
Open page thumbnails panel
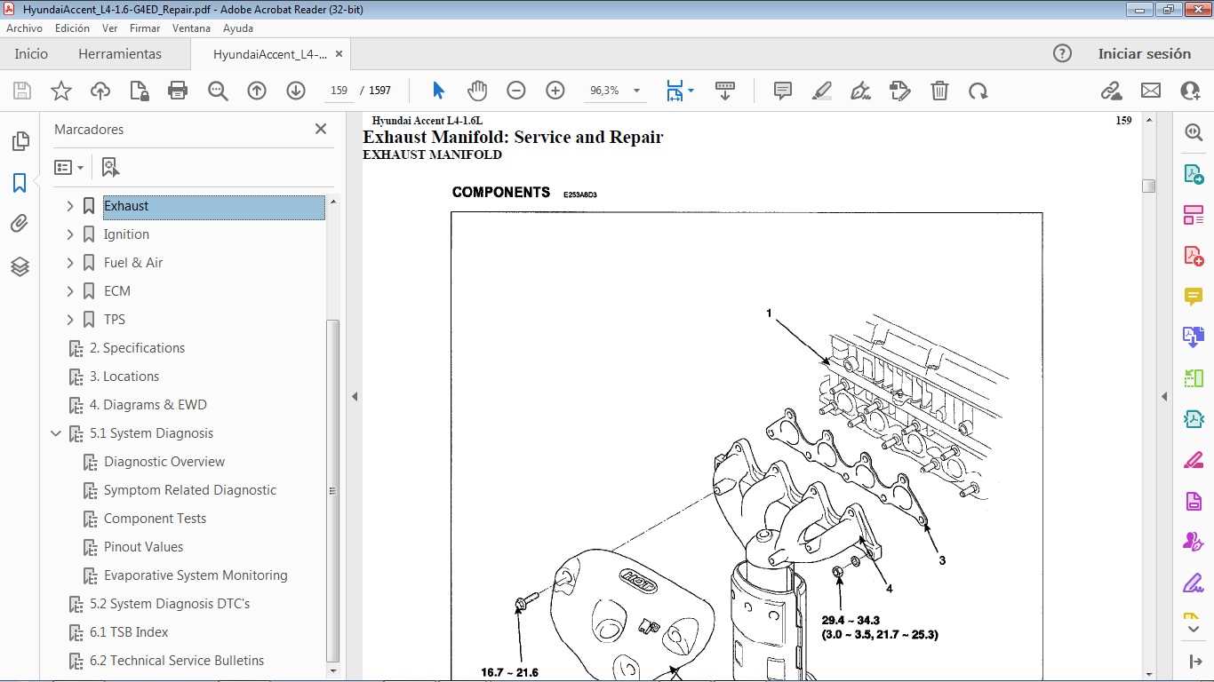[x=20, y=141]
